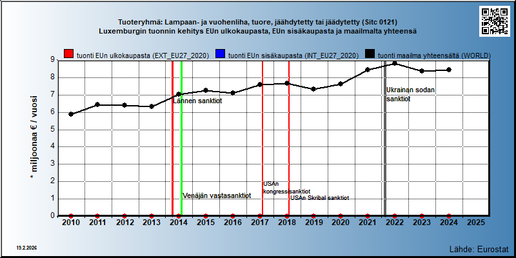Click the 'Lännen sanktiot' annotation

pyautogui.click(x=197, y=101)
